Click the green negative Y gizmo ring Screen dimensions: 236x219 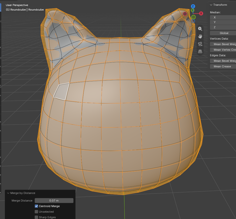click(194, 17)
